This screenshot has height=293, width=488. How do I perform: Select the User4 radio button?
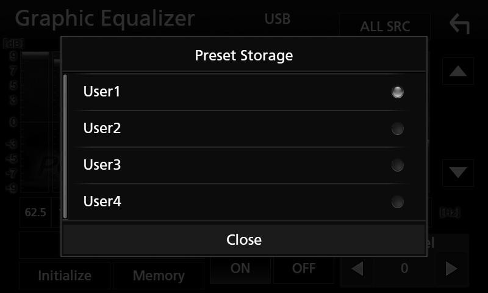click(398, 202)
